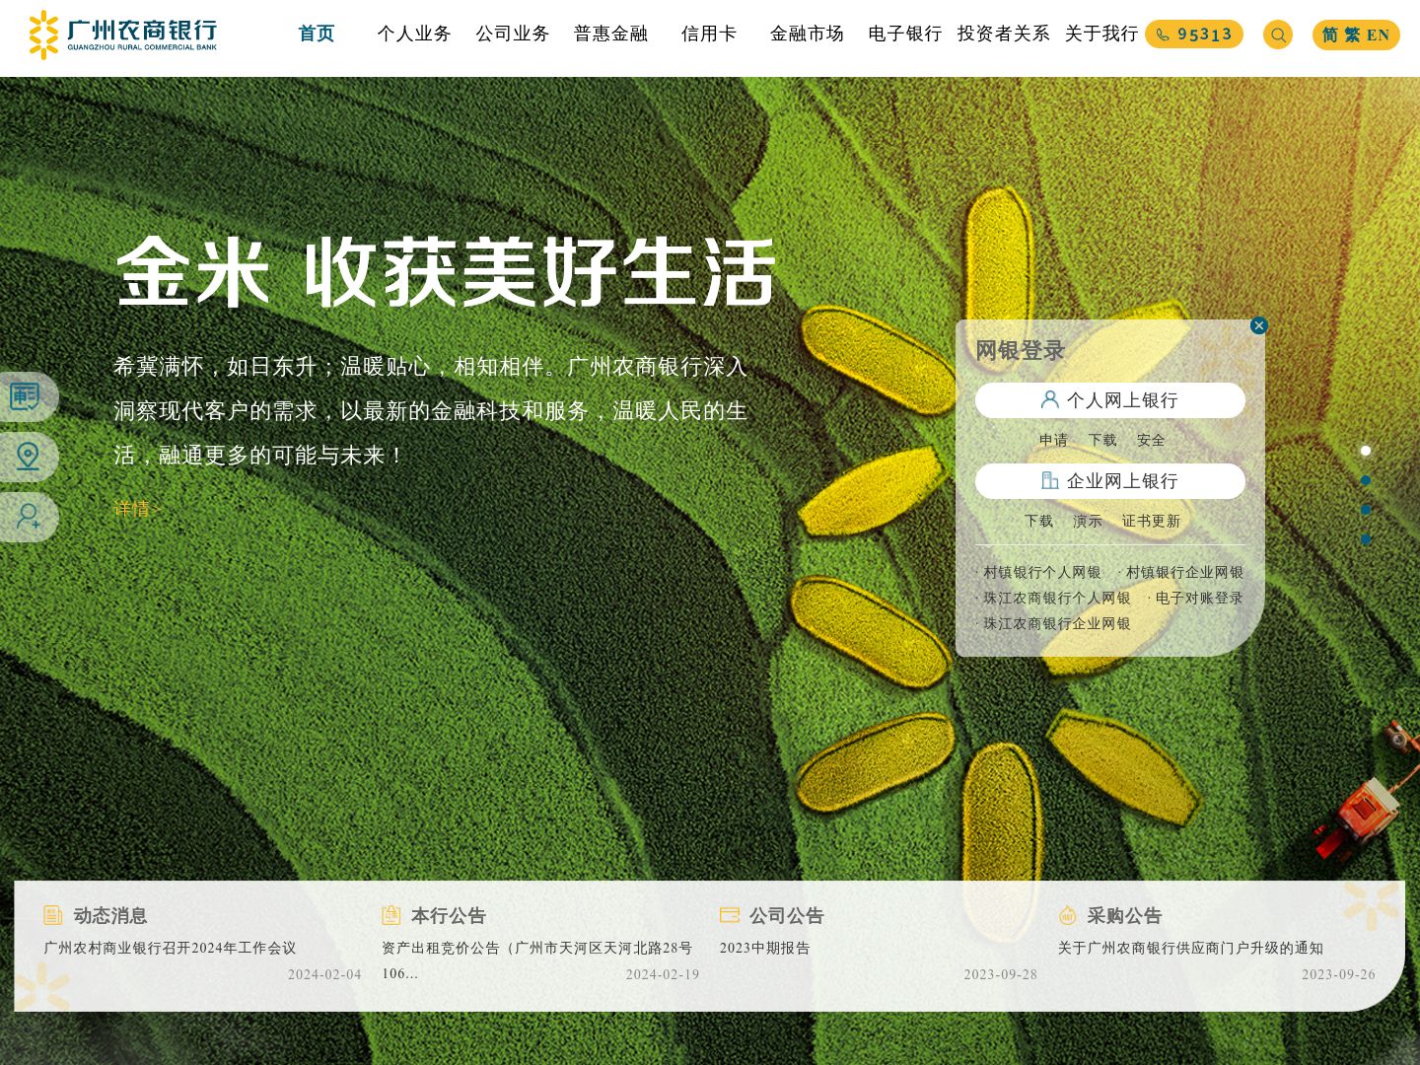The height and width of the screenshot is (1065, 1420).
Task: Open the 采购公告 section heading
Action: click(1125, 916)
